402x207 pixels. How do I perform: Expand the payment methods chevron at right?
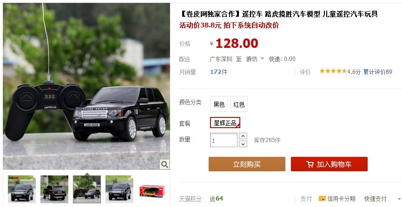(399, 199)
